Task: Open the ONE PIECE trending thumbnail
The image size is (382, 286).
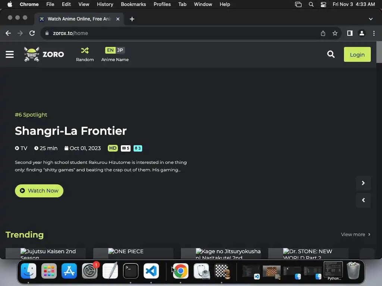Action: [x=133, y=253]
